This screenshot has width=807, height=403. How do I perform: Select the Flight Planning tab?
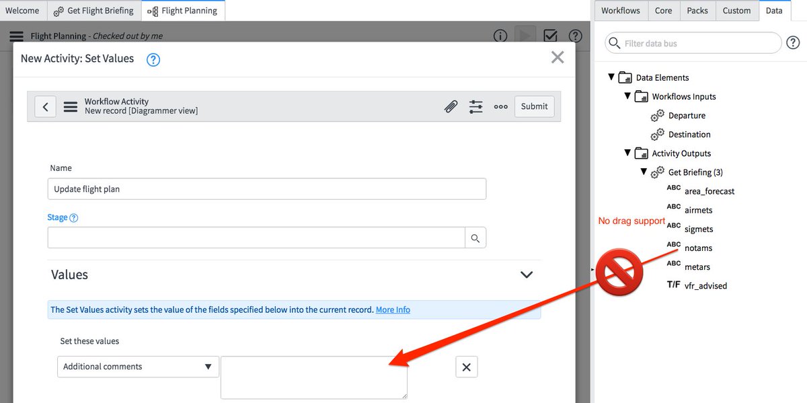(183, 10)
